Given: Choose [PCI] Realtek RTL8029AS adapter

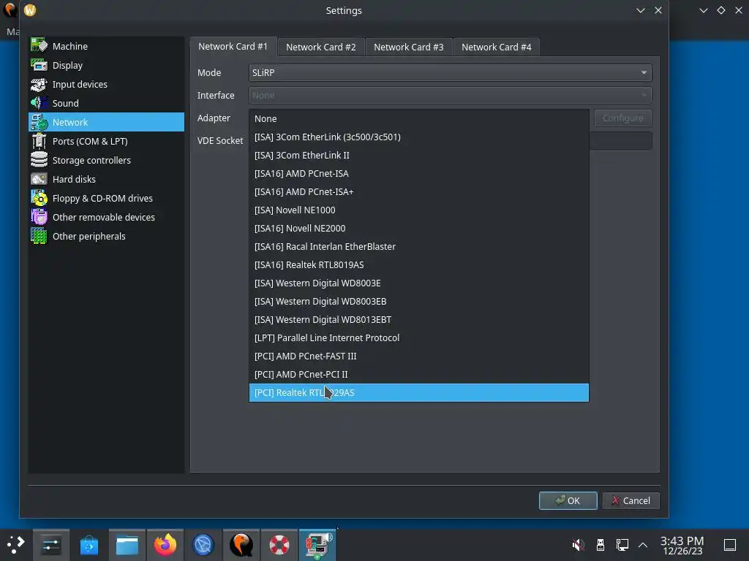Looking at the screenshot, I should click(419, 392).
